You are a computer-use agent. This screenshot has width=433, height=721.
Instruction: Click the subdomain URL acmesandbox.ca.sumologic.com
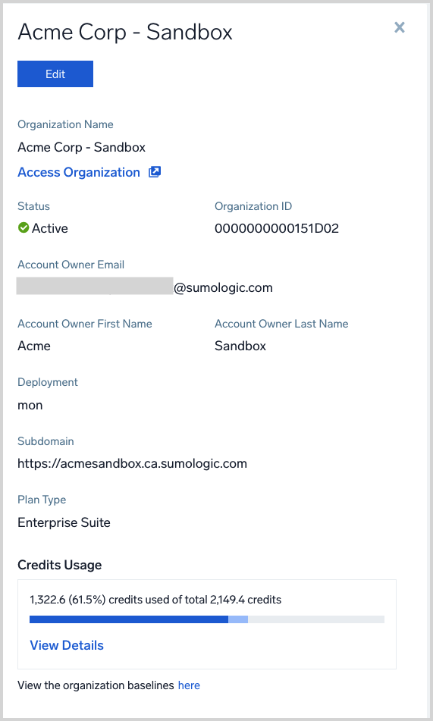pos(132,463)
